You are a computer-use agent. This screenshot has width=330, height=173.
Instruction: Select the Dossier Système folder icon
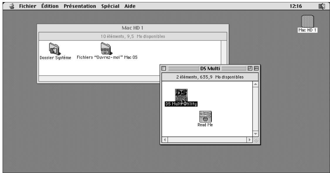tap(55, 49)
